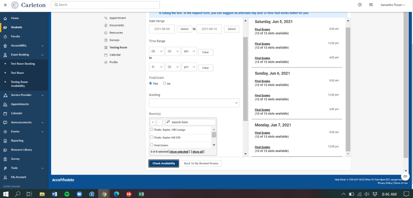This screenshot has width=413, height=198.
Task: Open Excel from the taskbar
Action: [x=141, y=194]
